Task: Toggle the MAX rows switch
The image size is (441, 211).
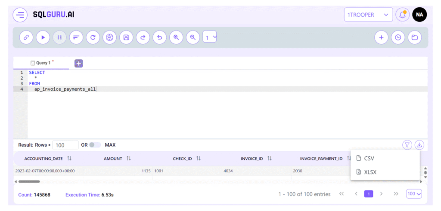Action: (x=94, y=145)
